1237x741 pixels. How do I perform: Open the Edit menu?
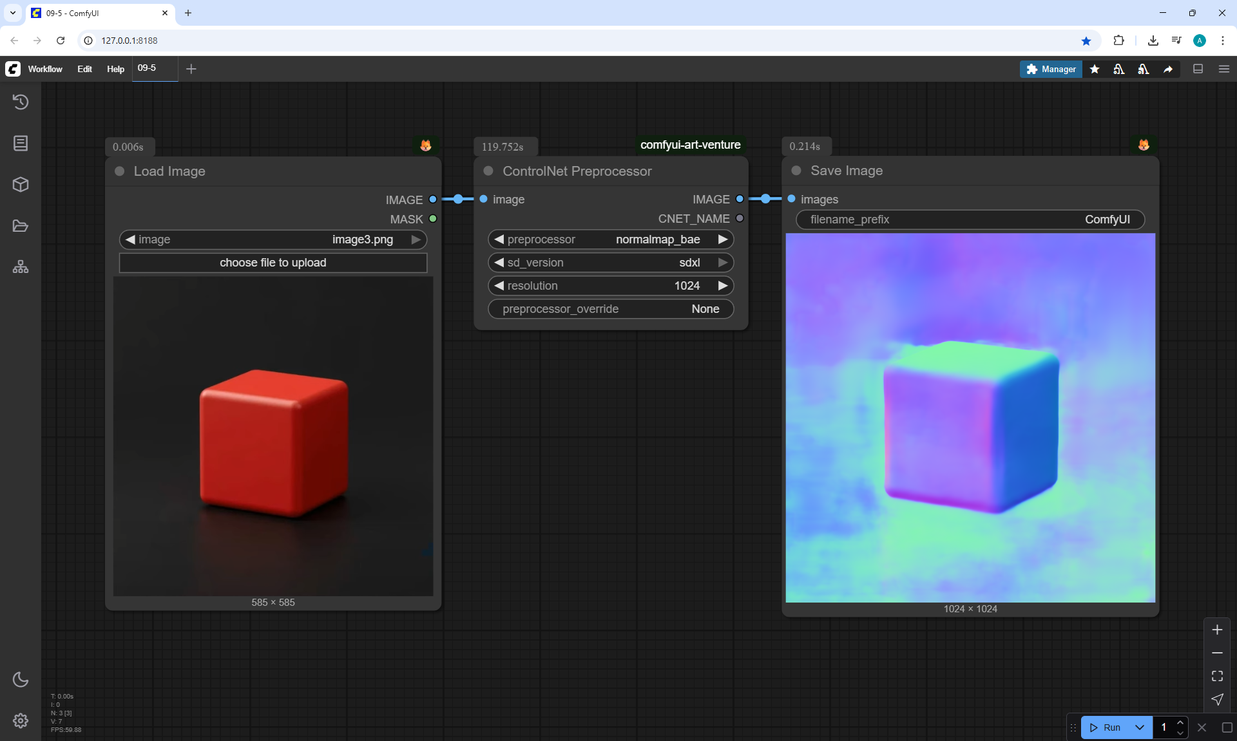pyautogui.click(x=84, y=69)
